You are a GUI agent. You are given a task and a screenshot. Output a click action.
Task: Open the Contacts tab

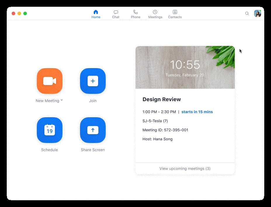pyautogui.click(x=175, y=14)
